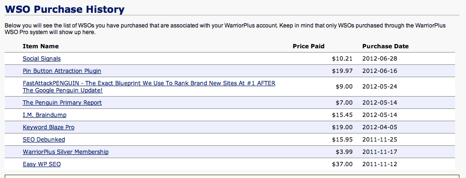The height and width of the screenshot is (178, 466).
Task: Open the SEO Debunked link
Action: [44, 139]
